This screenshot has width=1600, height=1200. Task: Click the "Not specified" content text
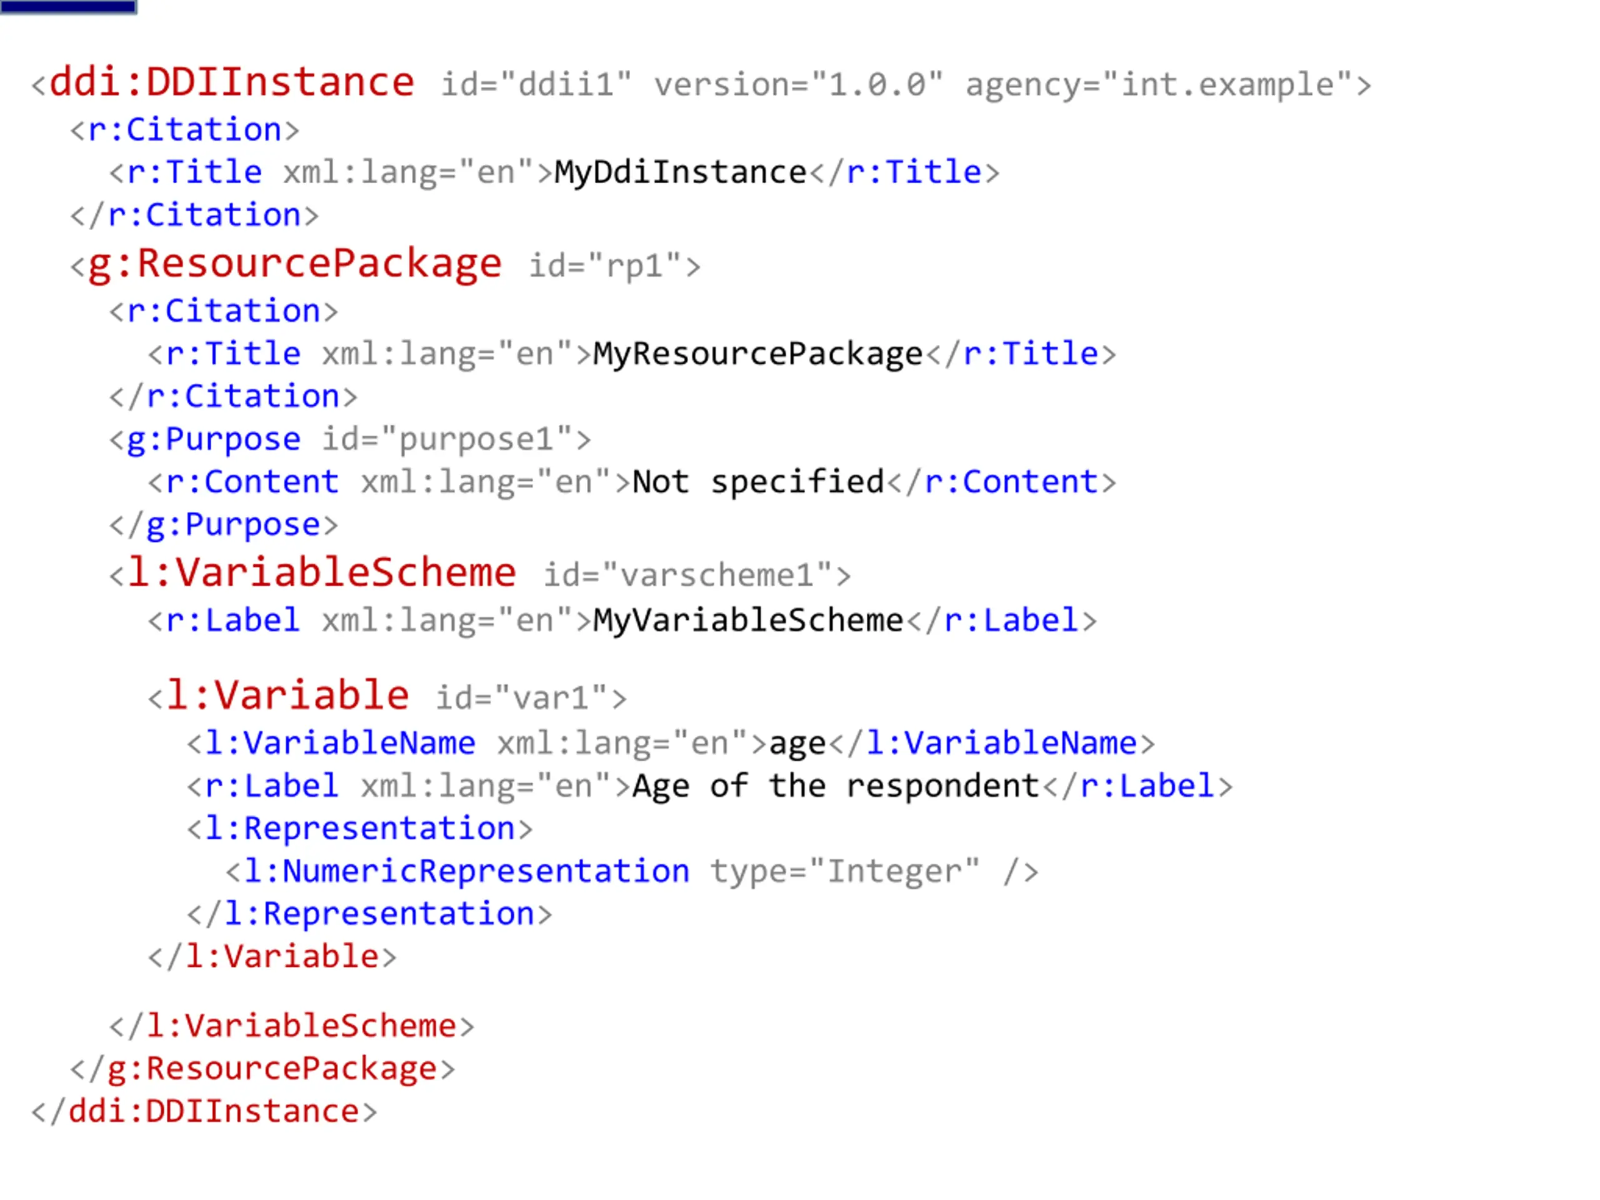point(758,482)
